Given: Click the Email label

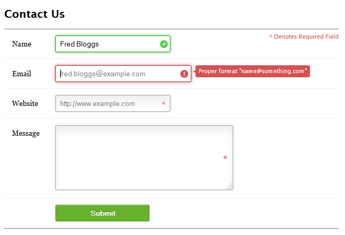Looking at the screenshot, I should click(21, 74).
